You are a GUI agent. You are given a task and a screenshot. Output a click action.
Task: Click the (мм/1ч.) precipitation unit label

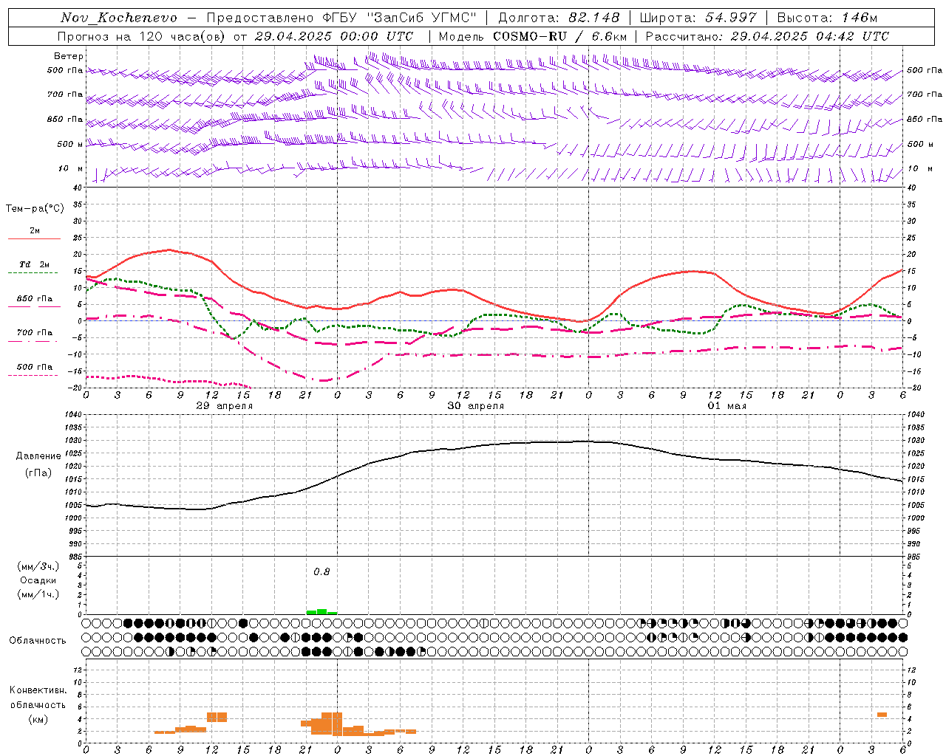tap(38, 594)
